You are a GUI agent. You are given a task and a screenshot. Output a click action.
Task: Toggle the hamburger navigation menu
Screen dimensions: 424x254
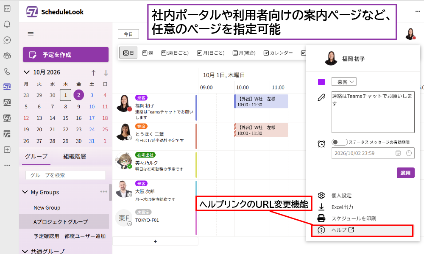(x=31, y=34)
